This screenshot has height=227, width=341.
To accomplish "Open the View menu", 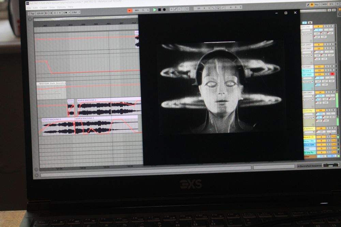I will 52,7.
